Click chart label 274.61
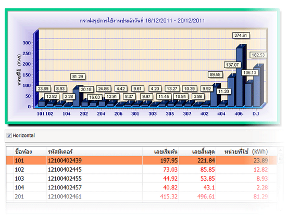The image size is (287, 215). (x=241, y=35)
